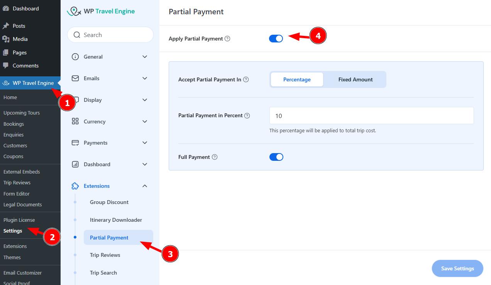Open Trip Reviews in admin sidebar
491x285 pixels.
(17, 182)
